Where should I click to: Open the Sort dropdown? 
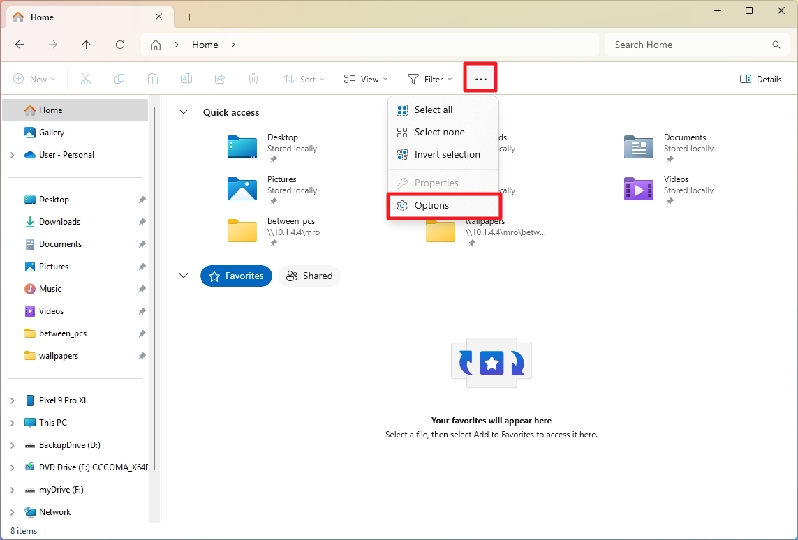point(304,79)
